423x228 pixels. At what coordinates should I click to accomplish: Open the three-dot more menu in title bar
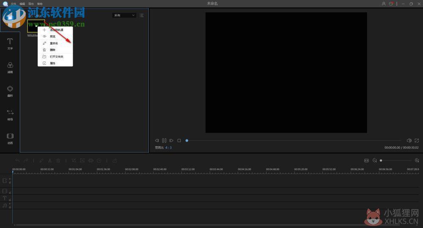[x=397, y=4]
